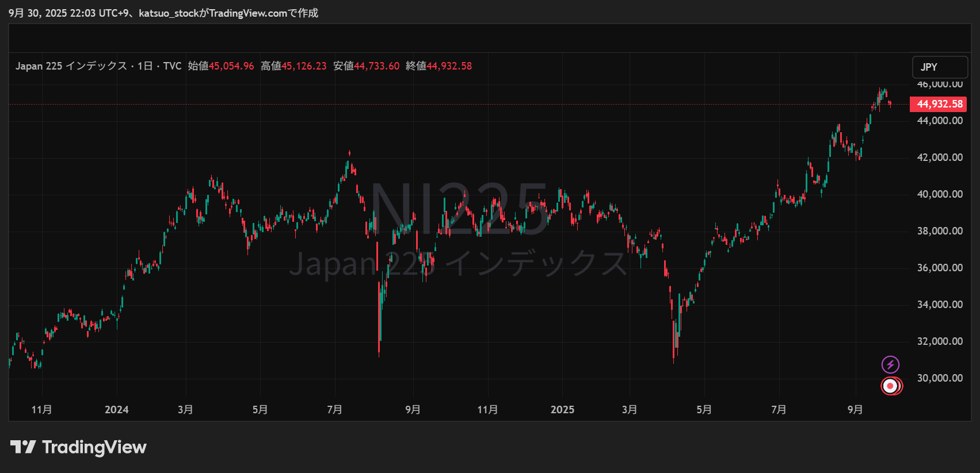980x473 pixels.
Task: Click the red 44,932.58 current price label
Action: pos(938,104)
